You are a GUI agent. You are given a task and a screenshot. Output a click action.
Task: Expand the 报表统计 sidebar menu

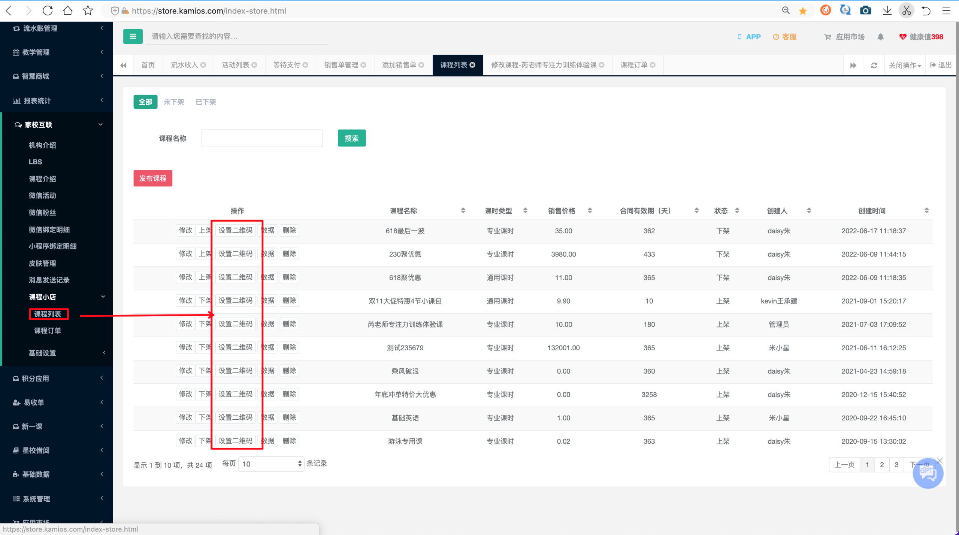point(57,100)
